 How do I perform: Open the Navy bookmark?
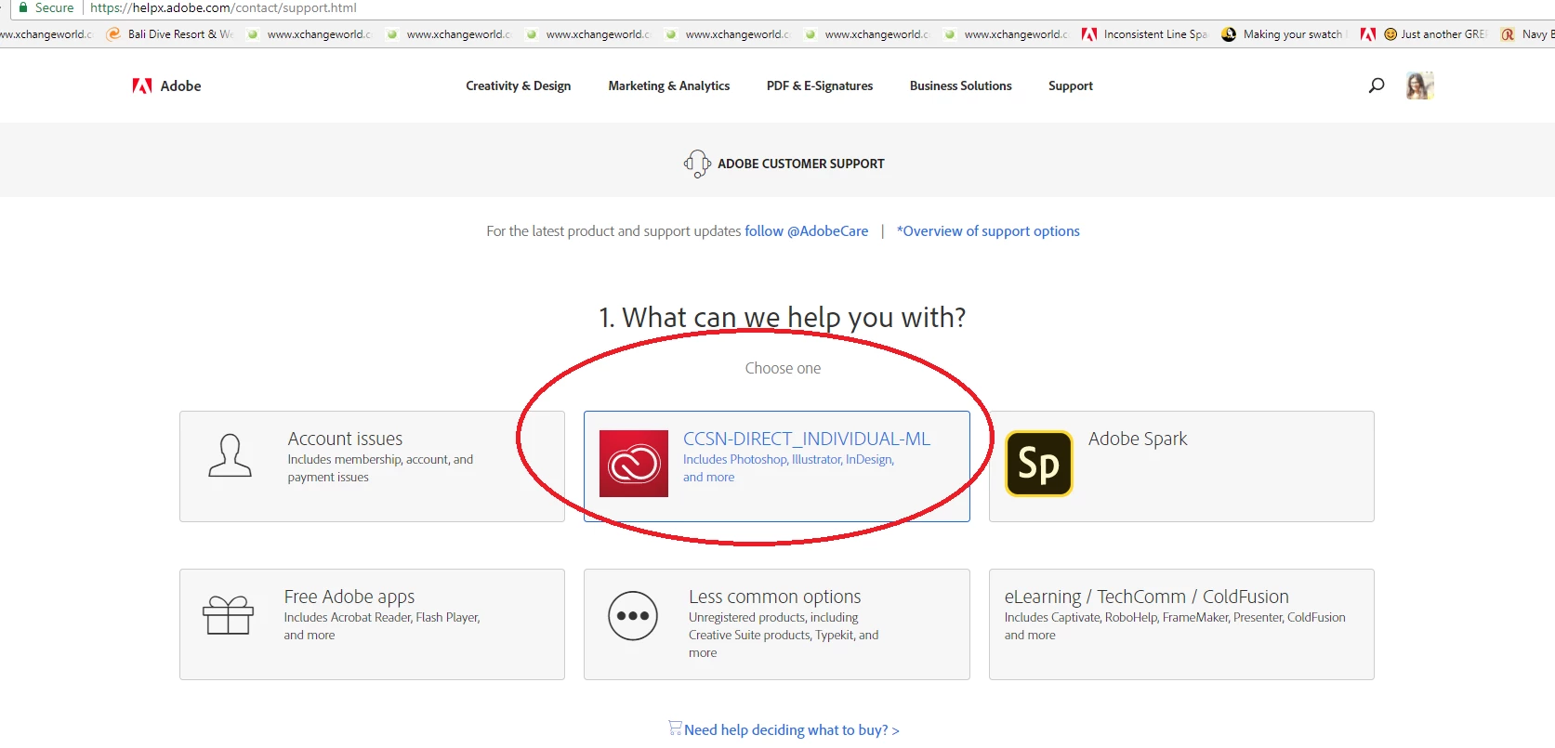1527,34
